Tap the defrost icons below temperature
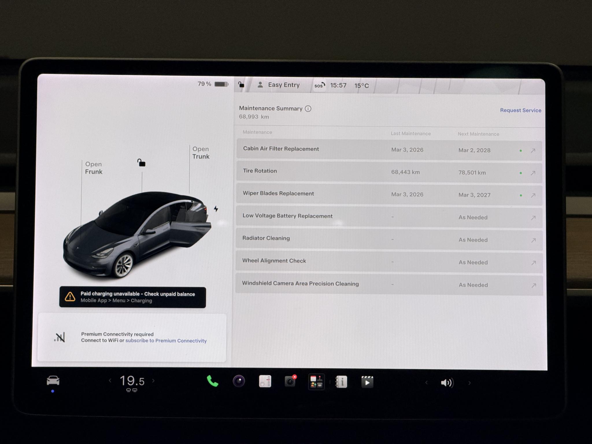 (132, 390)
